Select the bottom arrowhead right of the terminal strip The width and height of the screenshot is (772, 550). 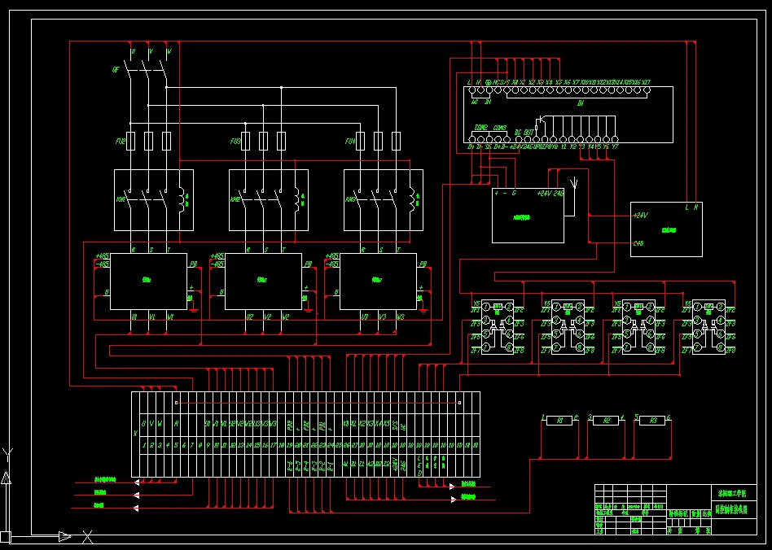453,500
